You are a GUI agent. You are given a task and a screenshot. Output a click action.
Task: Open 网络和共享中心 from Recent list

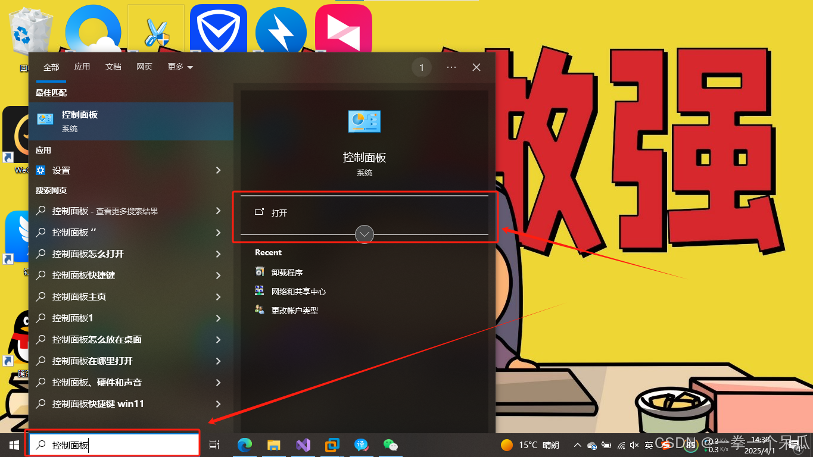tap(298, 291)
